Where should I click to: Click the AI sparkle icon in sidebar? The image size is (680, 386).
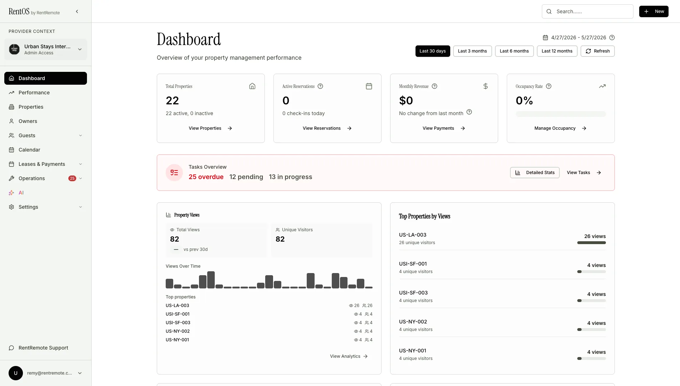tap(11, 193)
